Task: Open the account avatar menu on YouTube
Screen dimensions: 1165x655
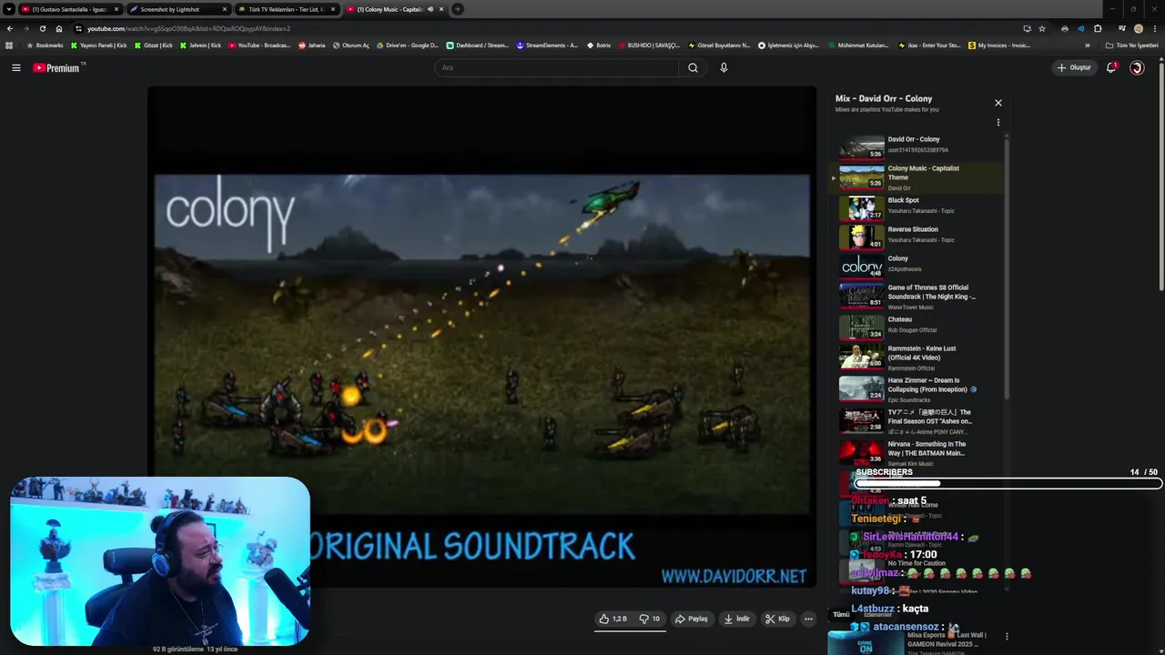Action: tap(1137, 67)
